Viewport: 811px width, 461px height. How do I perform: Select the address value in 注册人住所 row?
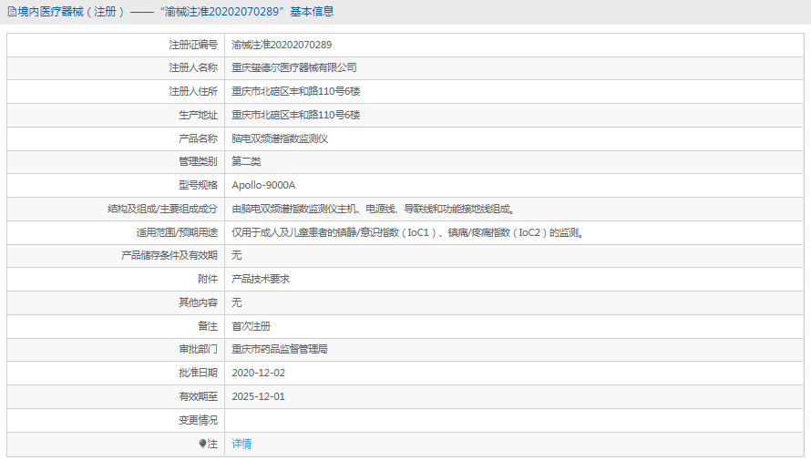click(x=295, y=92)
